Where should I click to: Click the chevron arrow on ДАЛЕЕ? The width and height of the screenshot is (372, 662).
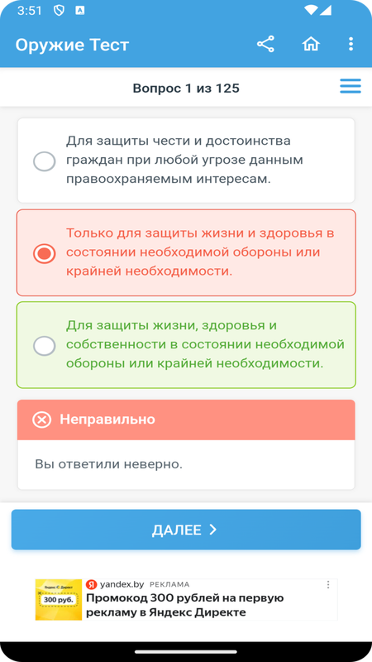(213, 530)
